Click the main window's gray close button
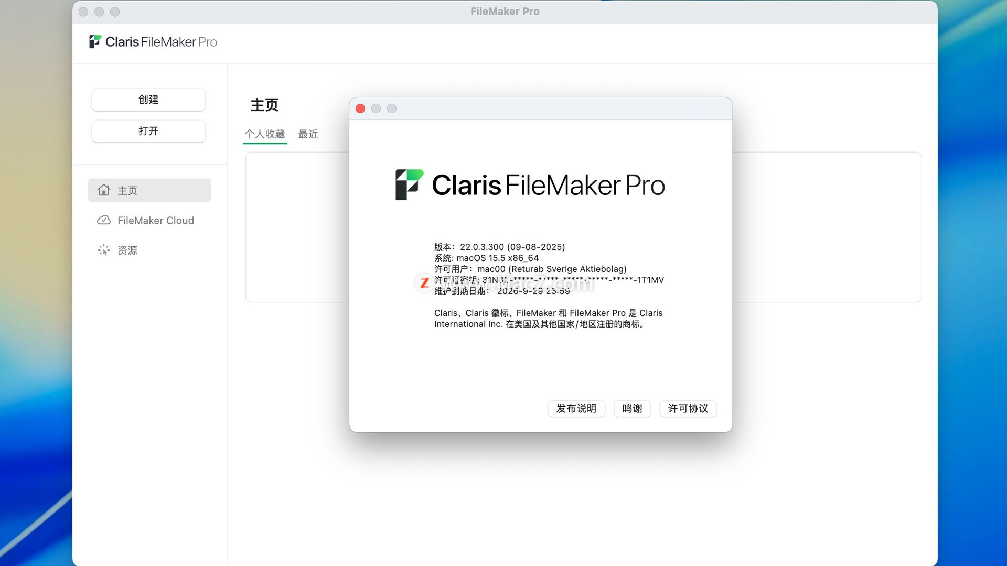Screen dimensions: 1007x566 click(x=83, y=12)
